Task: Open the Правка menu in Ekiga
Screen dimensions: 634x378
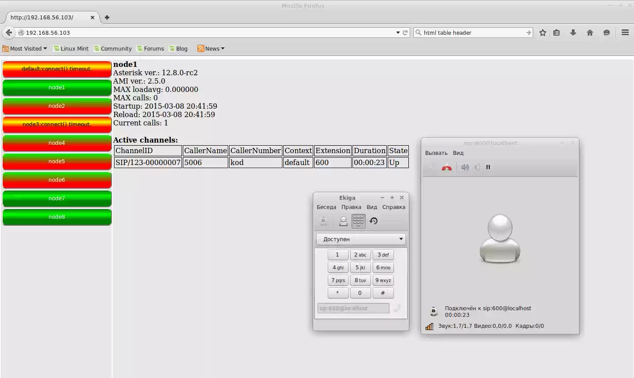Action: click(x=351, y=207)
